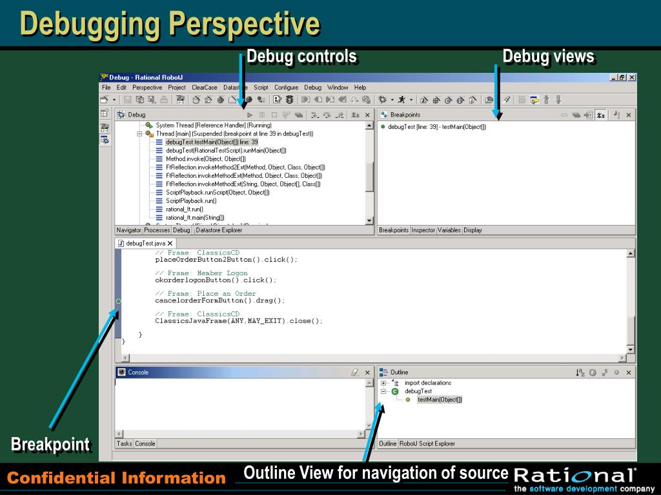Click the editor vertical scrollbar up arrow
This screenshot has width=661, height=495.
point(631,253)
